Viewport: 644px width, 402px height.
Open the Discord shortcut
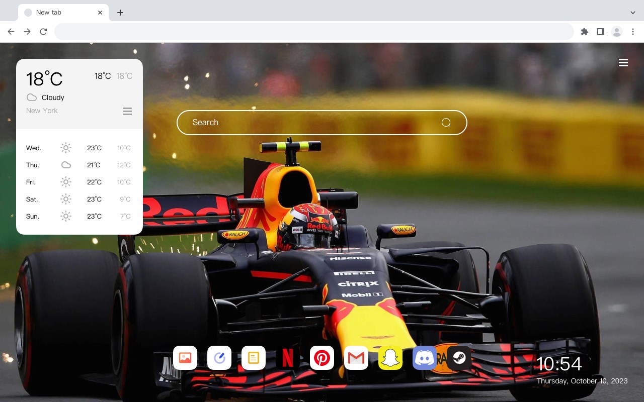pos(425,358)
